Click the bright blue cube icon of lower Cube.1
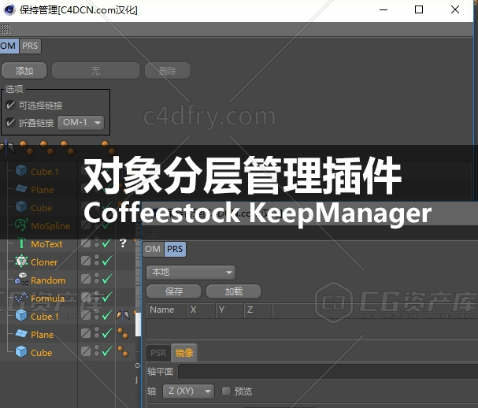 coord(21,316)
